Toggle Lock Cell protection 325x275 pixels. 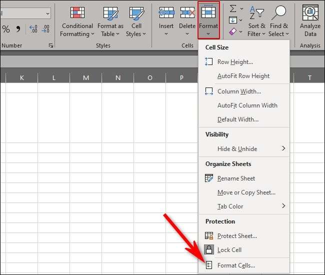click(x=229, y=249)
